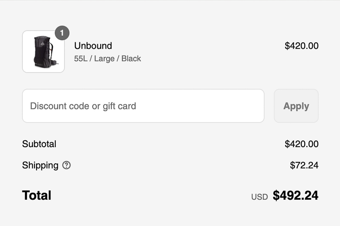
Task: Click the USD currency label
Action: tap(260, 197)
